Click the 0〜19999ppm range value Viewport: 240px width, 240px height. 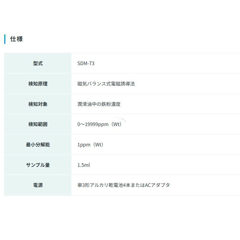click(93, 124)
